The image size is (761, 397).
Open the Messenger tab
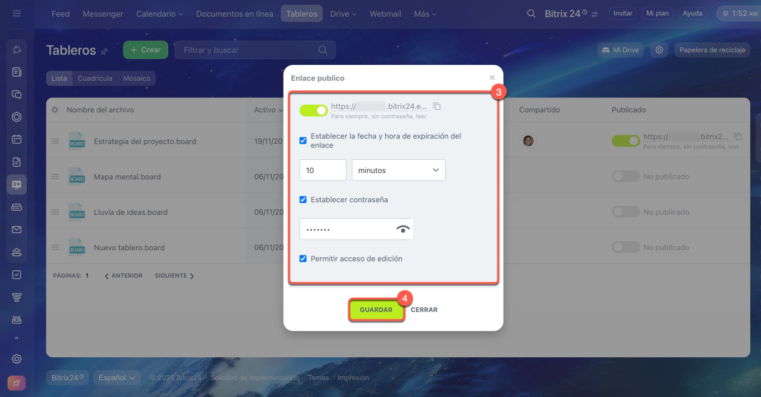(103, 14)
